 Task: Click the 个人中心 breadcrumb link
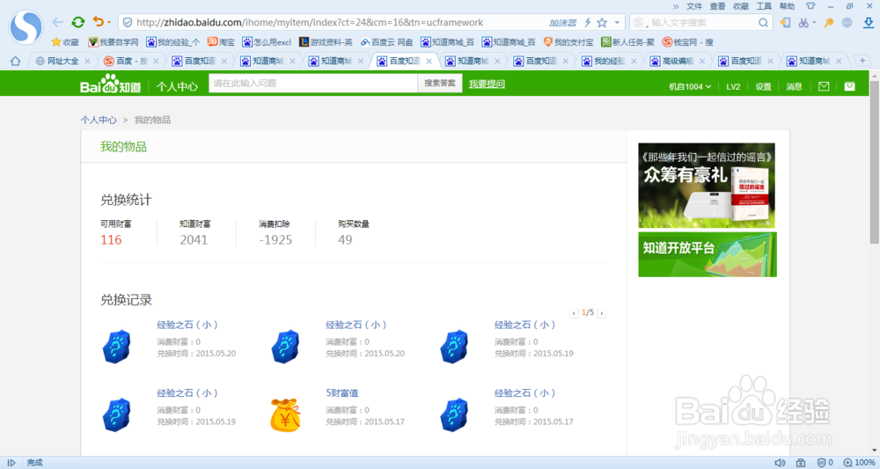99,120
